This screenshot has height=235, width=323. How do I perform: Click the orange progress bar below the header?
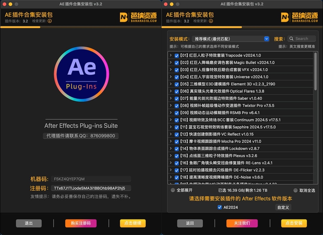point(21,28)
